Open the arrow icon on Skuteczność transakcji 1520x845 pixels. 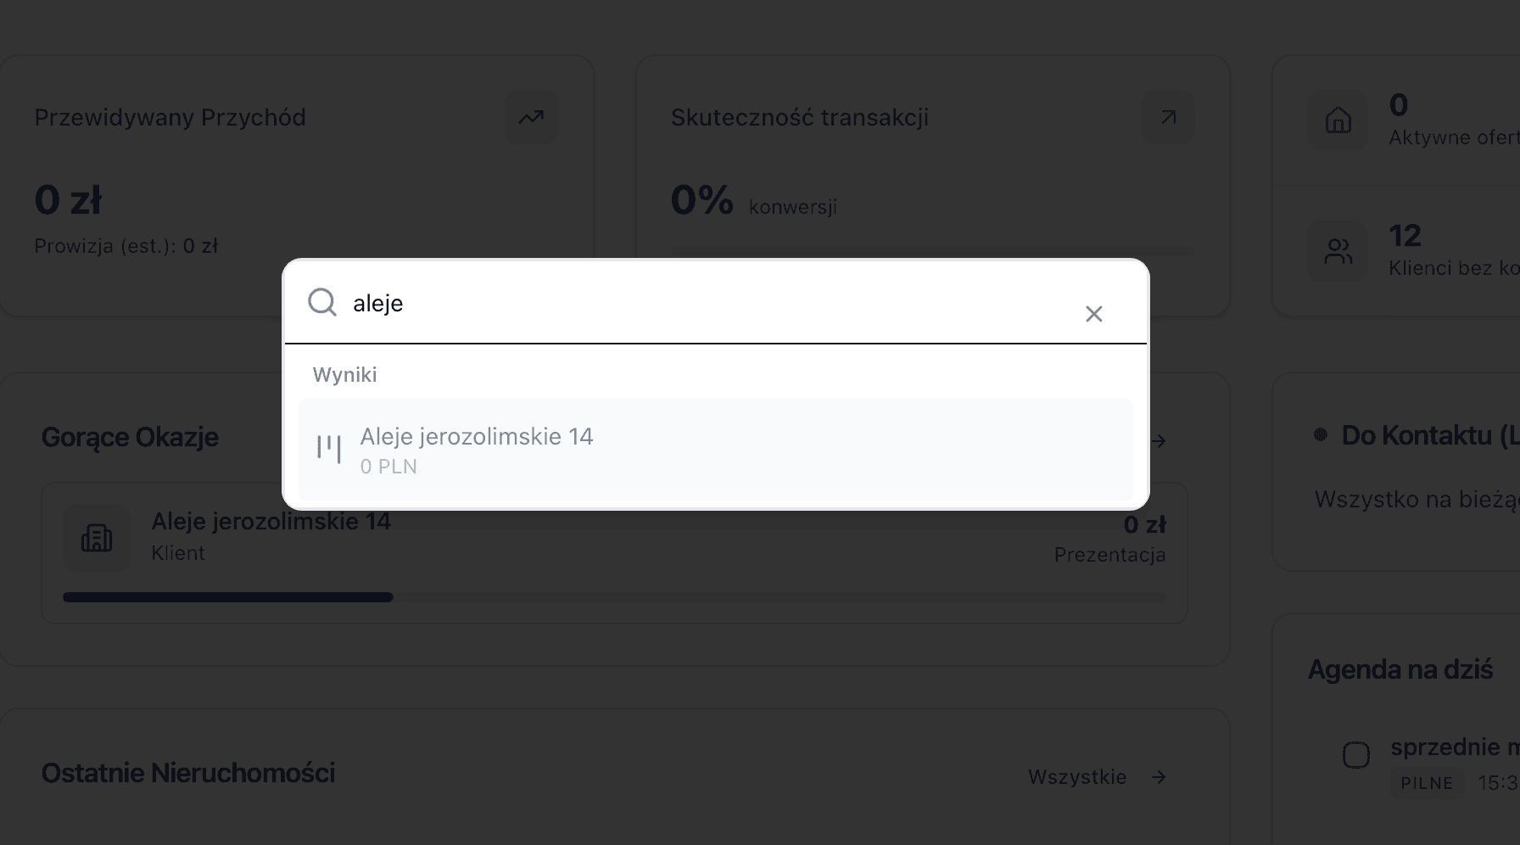coord(1168,117)
